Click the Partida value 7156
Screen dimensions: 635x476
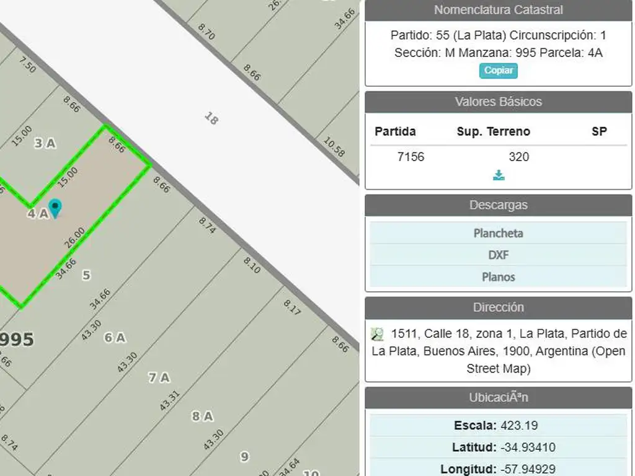click(411, 157)
